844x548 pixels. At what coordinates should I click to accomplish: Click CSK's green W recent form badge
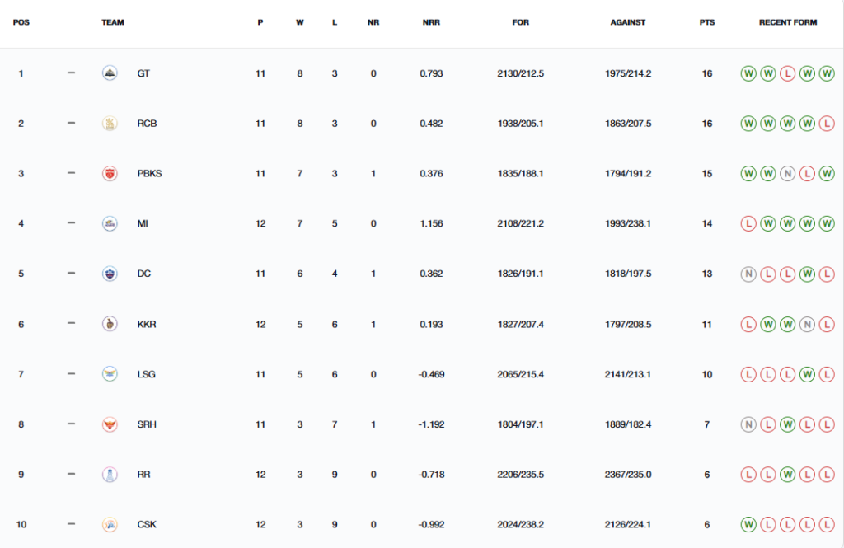748,524
